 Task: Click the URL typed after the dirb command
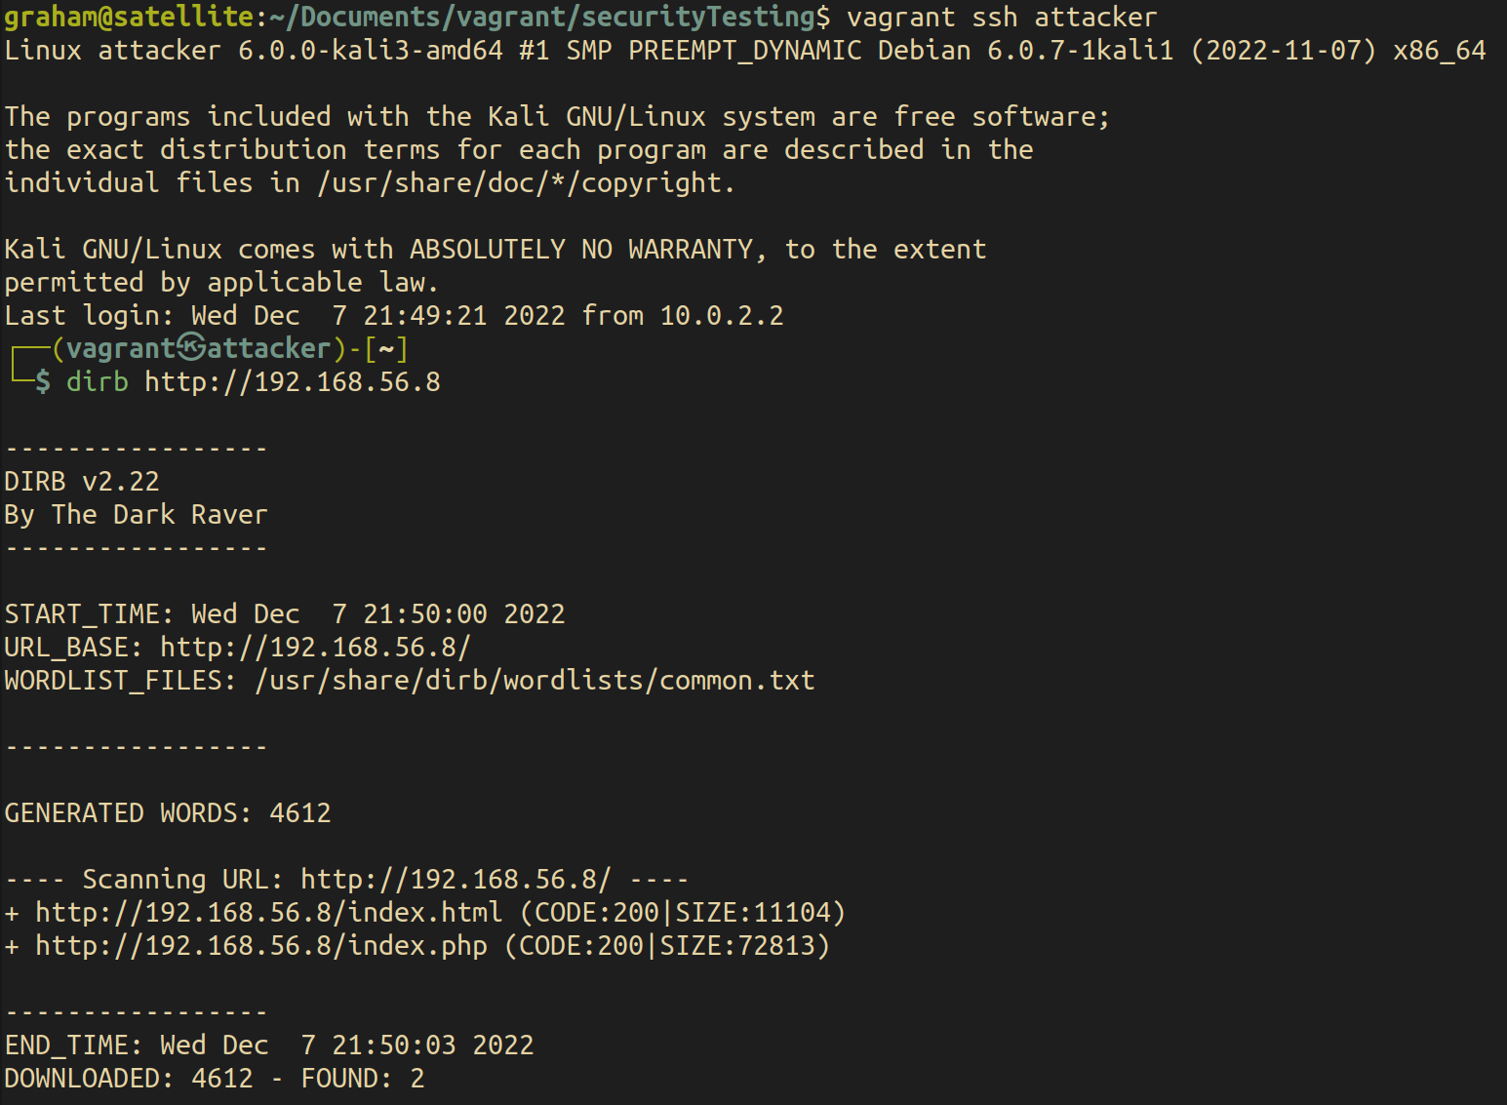coord(293,382)
